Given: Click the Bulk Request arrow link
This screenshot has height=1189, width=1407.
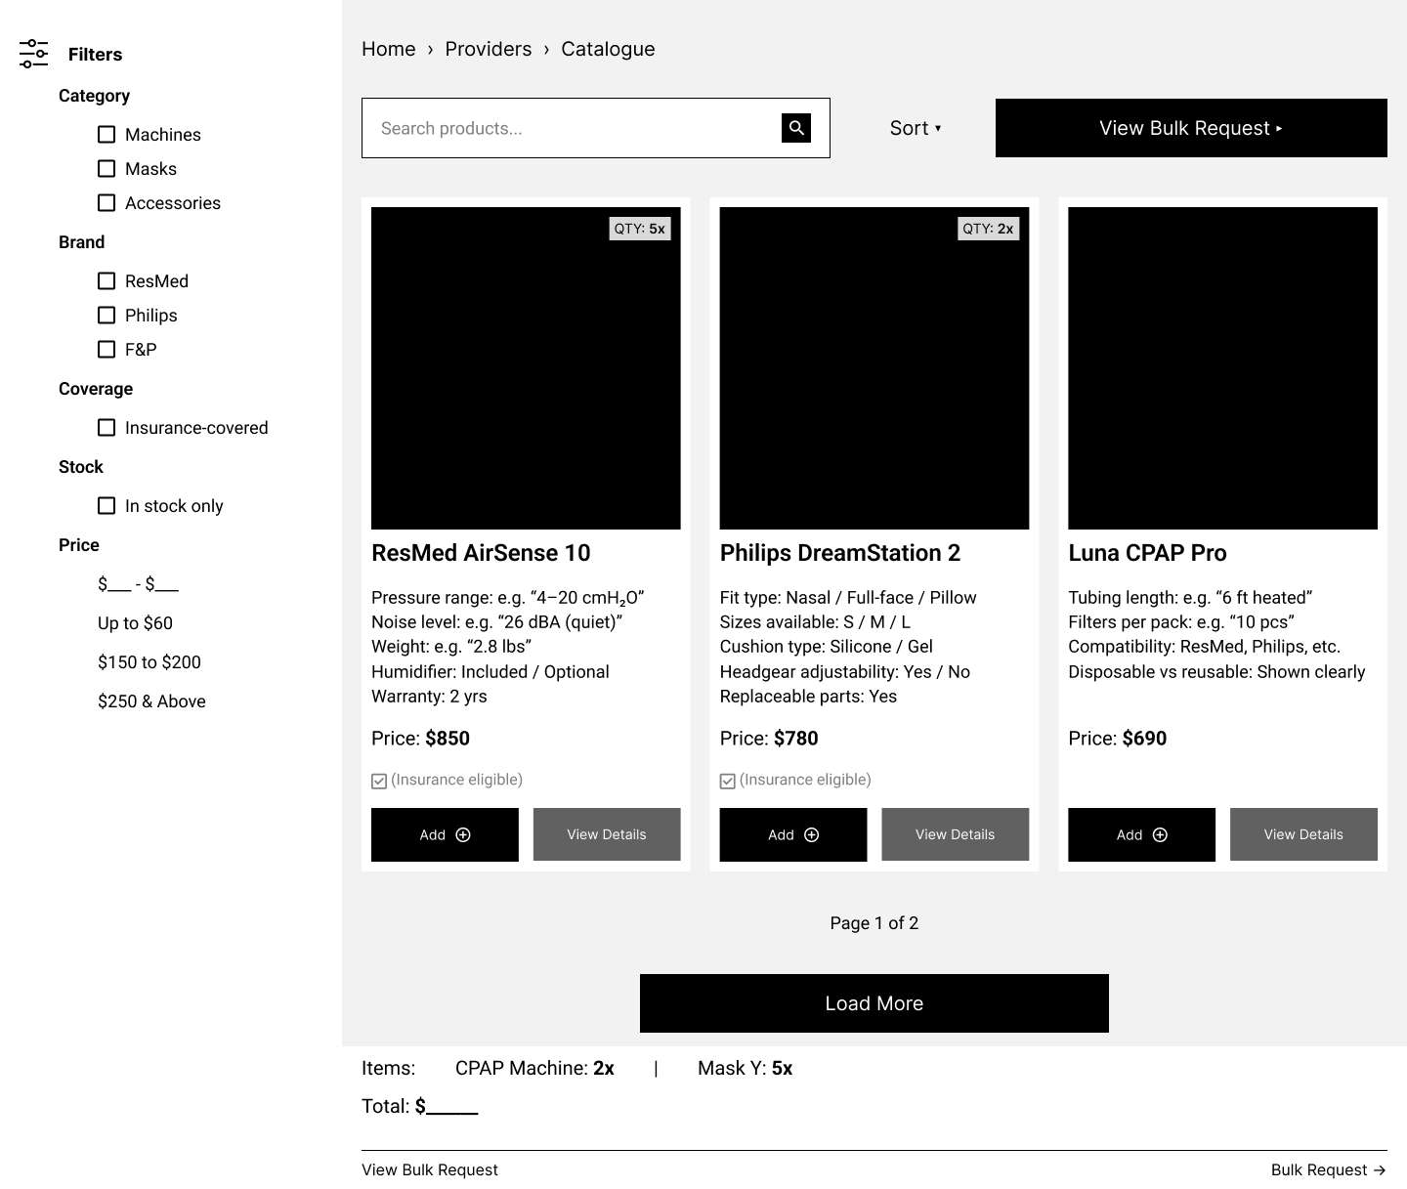Looking at the screenshot, I should [x=1329, y=1169].
